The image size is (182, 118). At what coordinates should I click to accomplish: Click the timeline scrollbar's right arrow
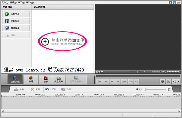coord(180,111)
